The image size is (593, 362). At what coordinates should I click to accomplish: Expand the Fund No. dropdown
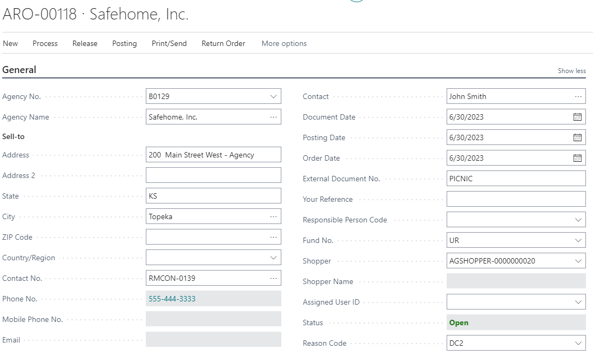coord(578,240)
